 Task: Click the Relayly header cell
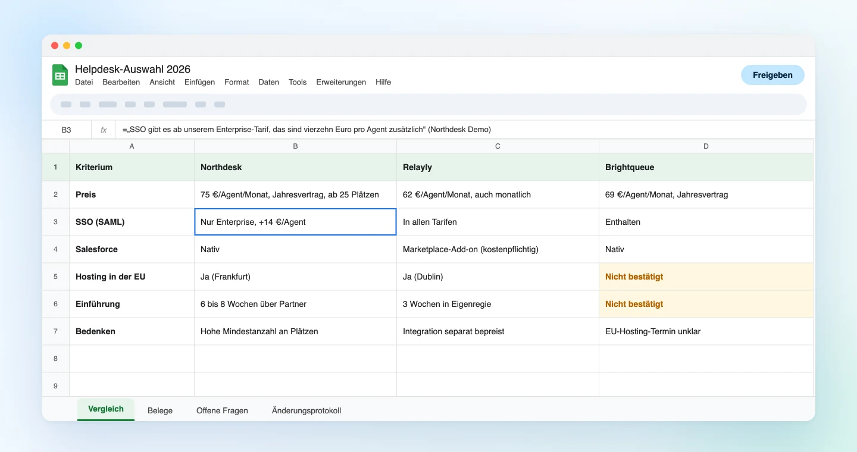point(498,167)
